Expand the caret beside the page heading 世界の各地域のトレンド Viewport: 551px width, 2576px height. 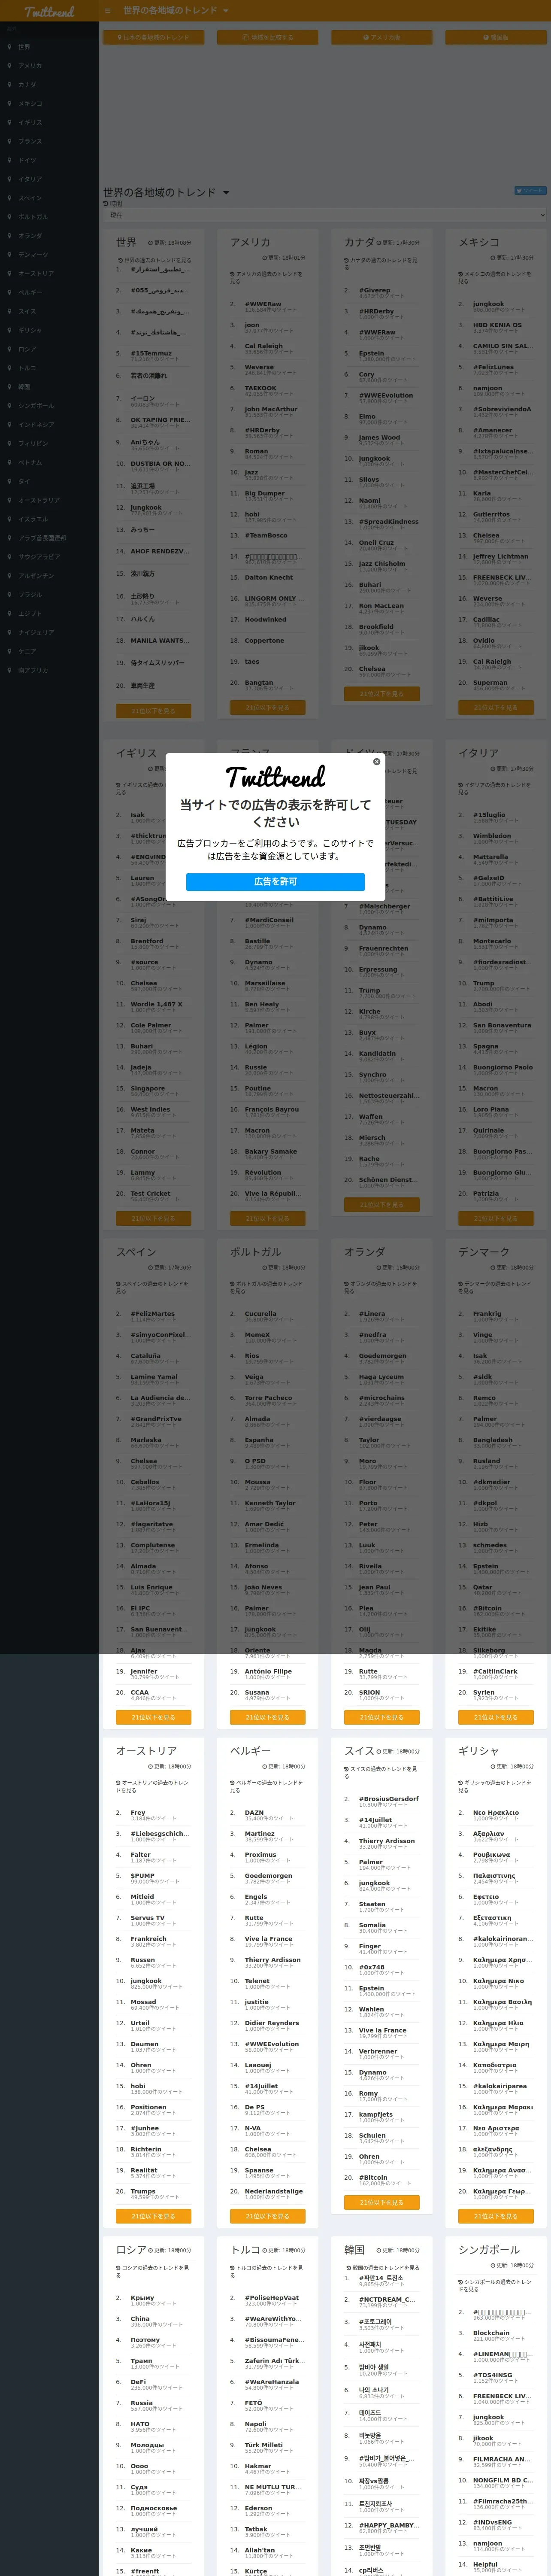coord(226,193)
